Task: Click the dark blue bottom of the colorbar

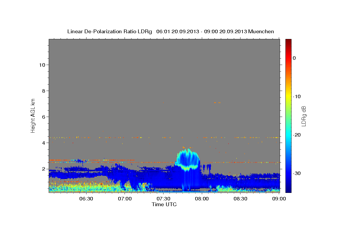Action: [x=288, y=190]
